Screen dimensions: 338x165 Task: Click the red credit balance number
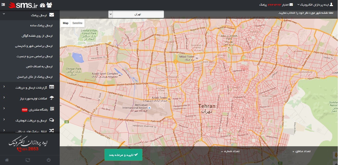click(x=275, y=5)
